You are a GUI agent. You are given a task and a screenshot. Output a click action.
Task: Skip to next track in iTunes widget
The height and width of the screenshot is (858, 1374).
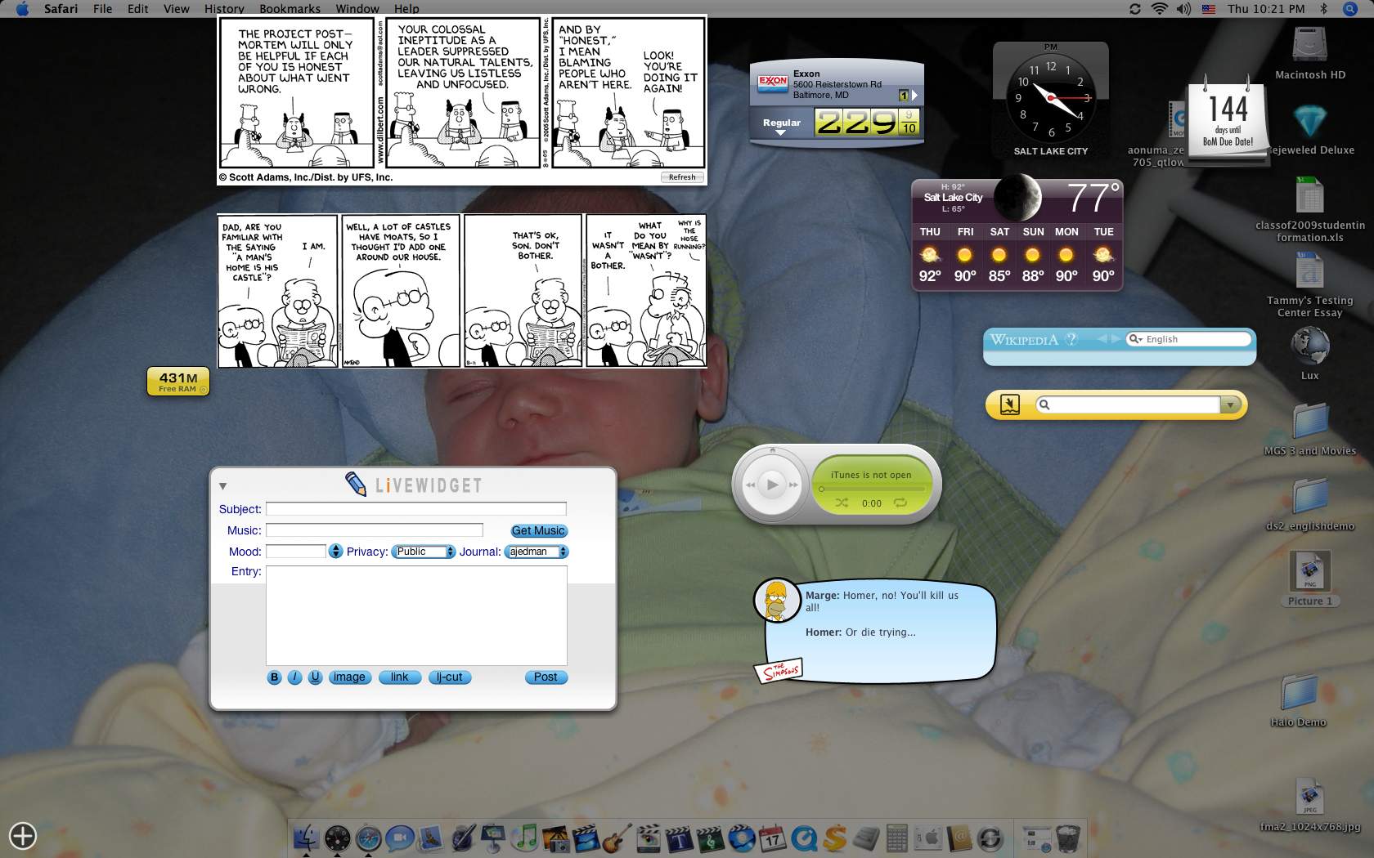pyautogui.click(x=793, y=485)
